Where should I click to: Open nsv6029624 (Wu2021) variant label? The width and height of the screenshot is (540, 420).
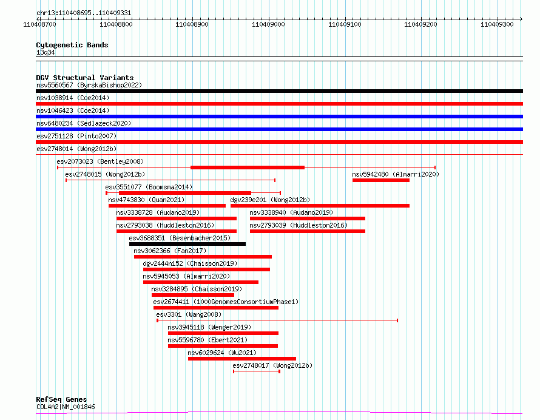[222, 353]
